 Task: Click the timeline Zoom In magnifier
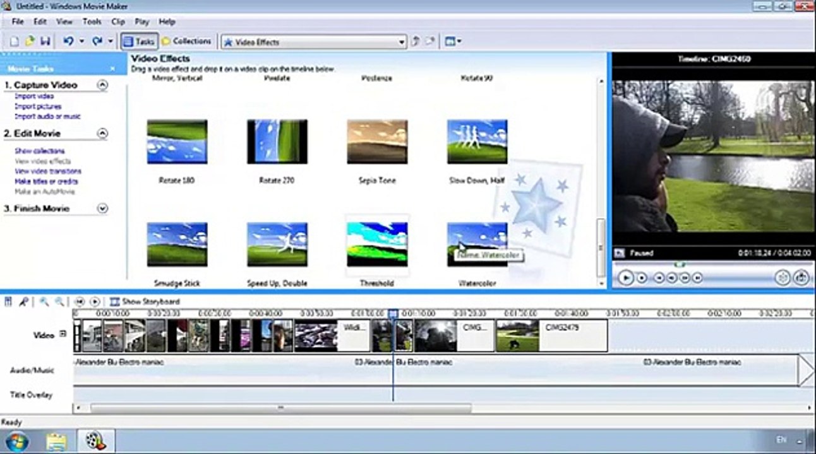(44, 302)
